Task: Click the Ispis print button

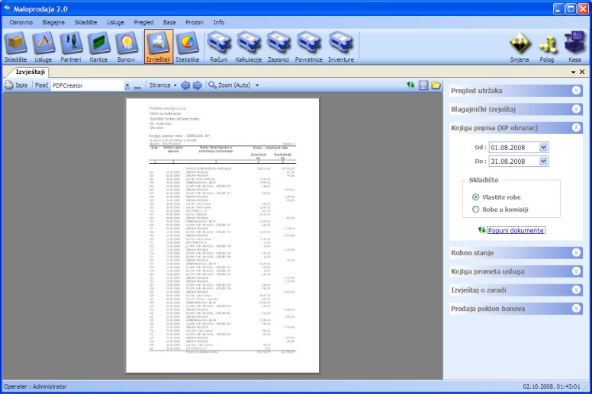Action: [16, 85]
